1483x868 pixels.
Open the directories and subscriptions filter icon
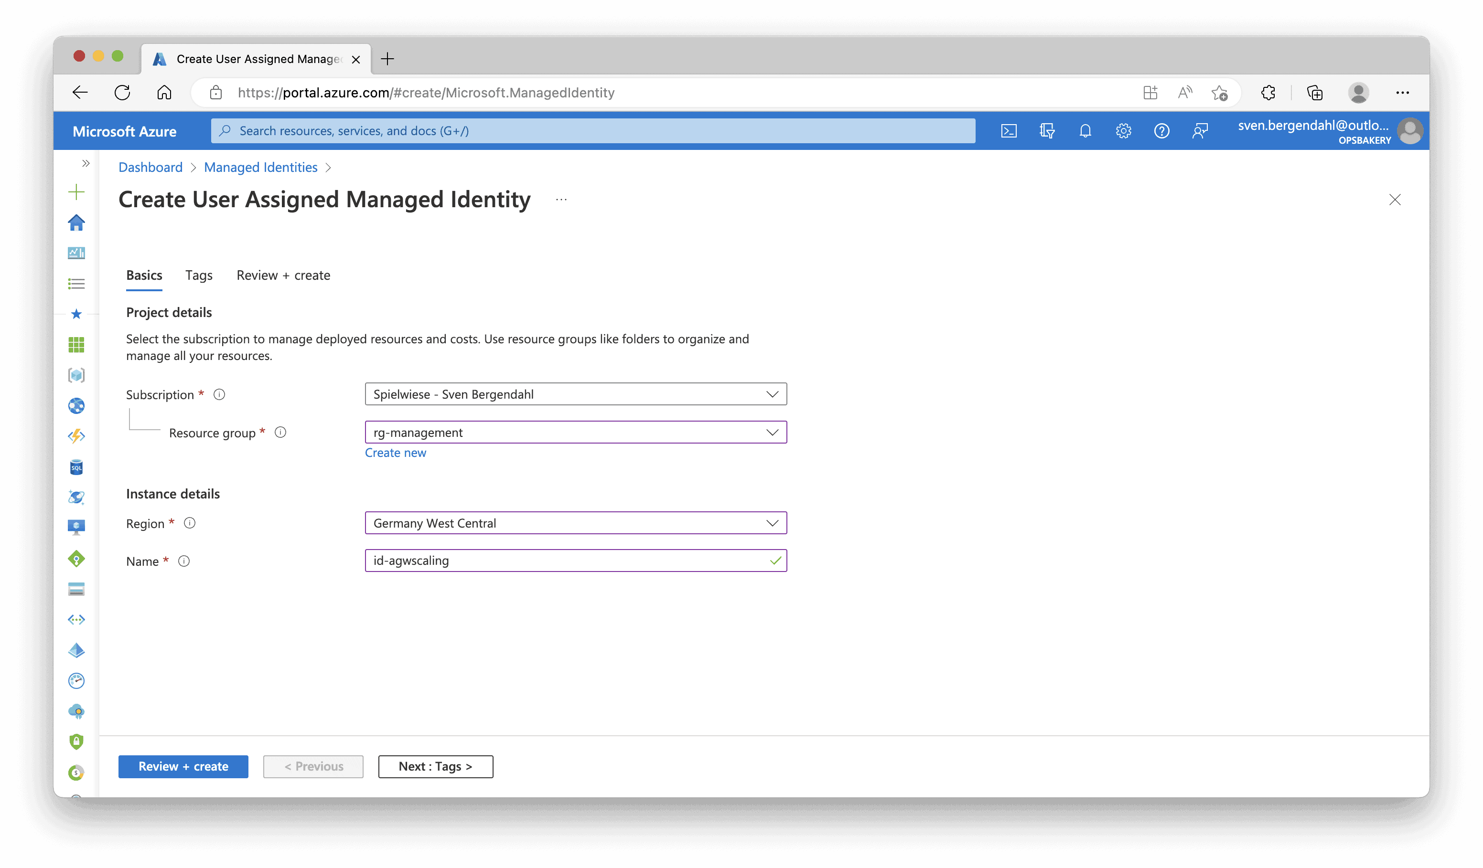coord(1047,130)
